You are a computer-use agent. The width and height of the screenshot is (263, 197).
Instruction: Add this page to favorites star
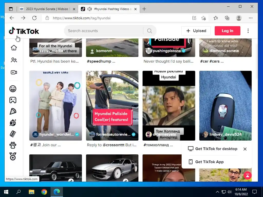click(203, 18)
